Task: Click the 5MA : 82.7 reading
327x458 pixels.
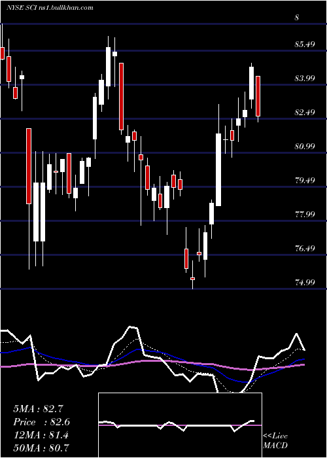Action: [38, 409]
